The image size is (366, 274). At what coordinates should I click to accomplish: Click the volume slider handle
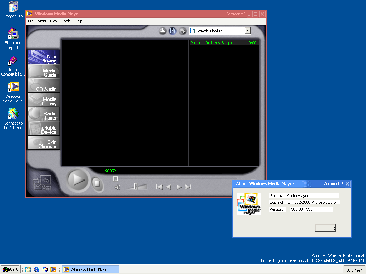(136, 186)
